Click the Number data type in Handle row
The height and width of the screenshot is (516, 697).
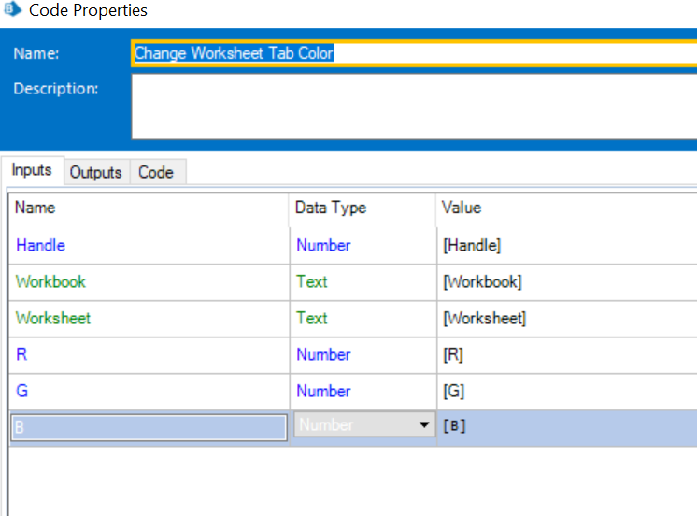[323, 245]
